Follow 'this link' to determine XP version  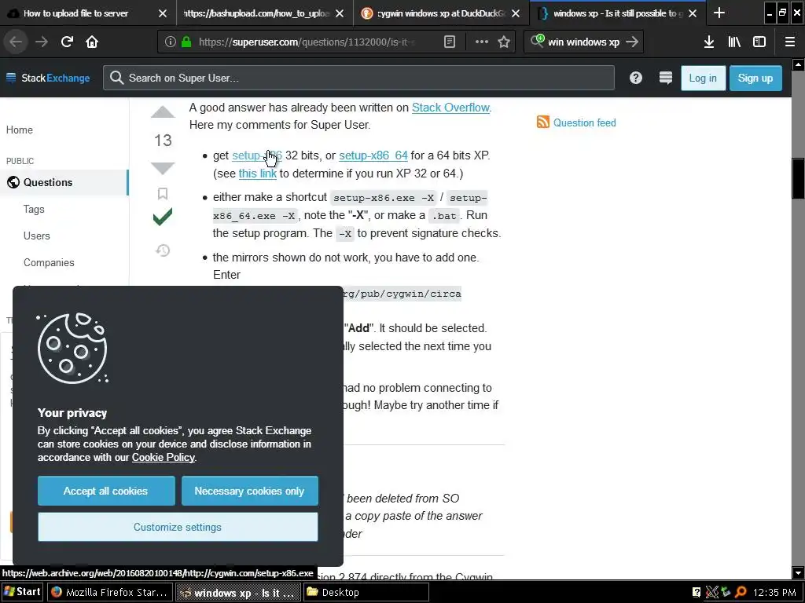point(258,174)
